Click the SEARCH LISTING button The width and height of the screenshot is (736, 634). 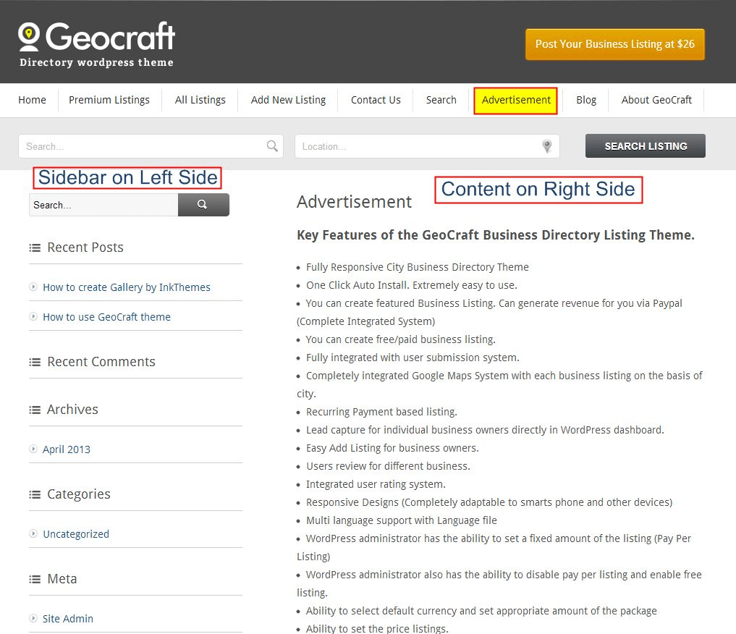click(x=646, y=146)
